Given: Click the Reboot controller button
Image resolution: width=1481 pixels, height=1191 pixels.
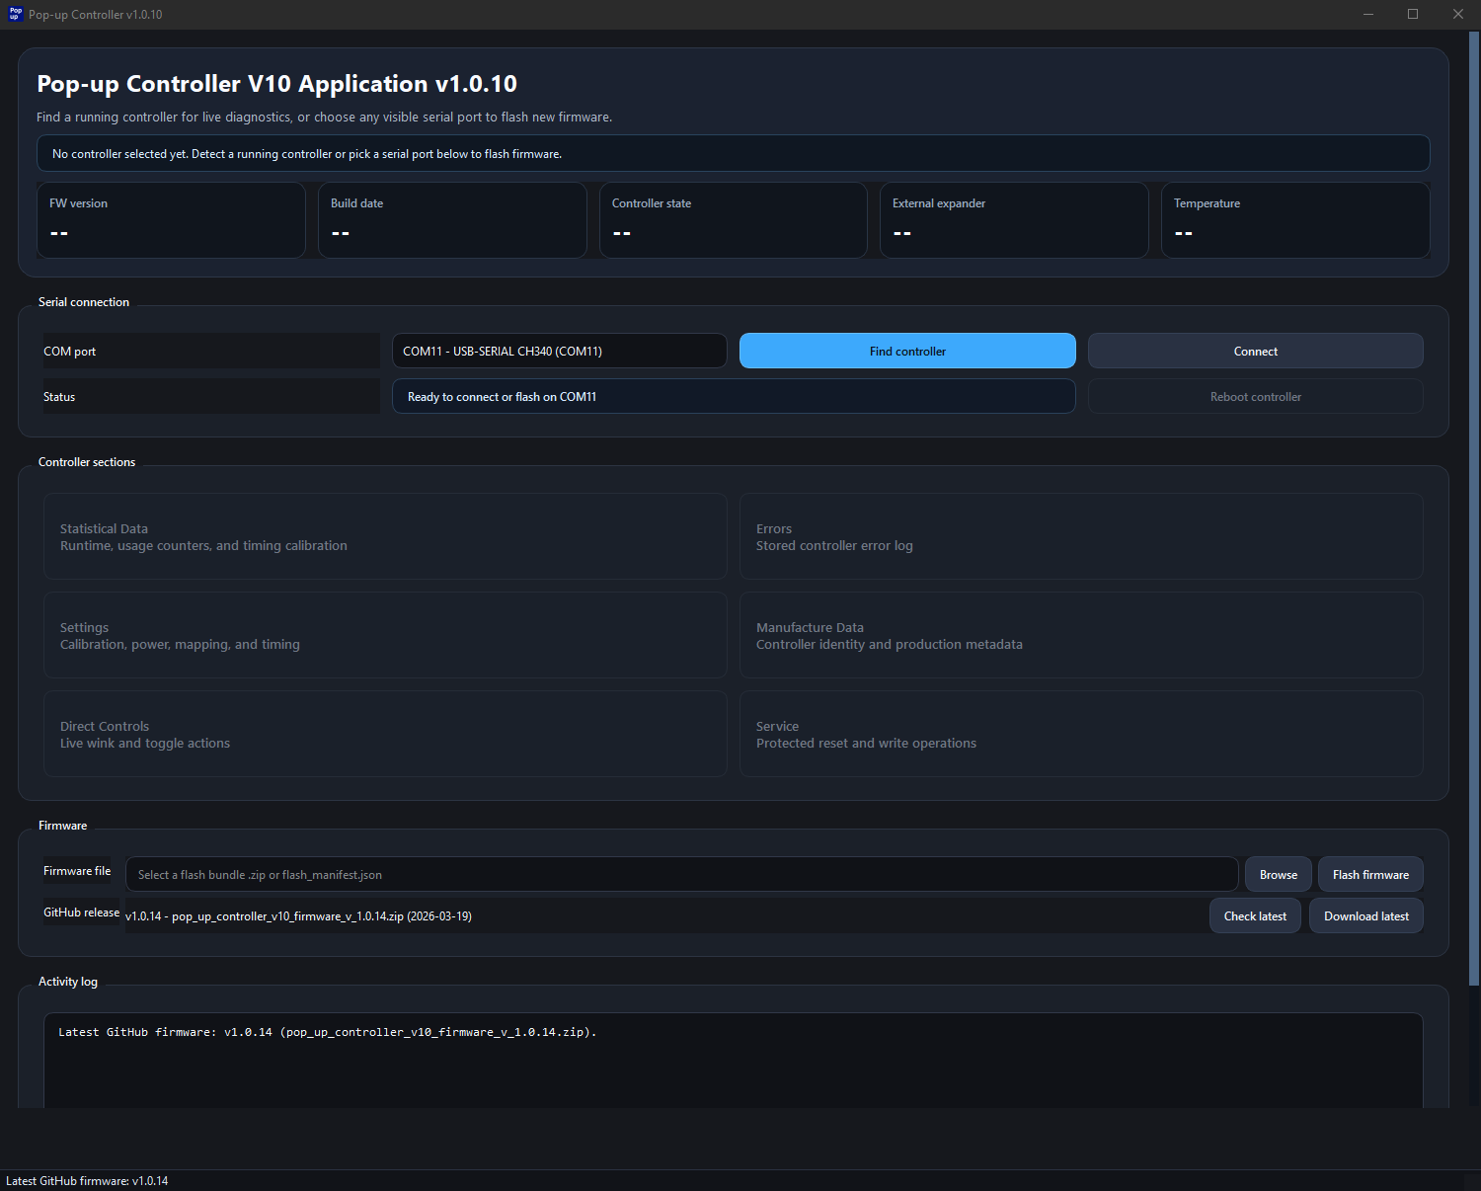Looking at the screenshot, I should coord(1255,396).
